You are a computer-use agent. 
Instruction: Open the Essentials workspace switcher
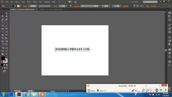tap(135, 2)
